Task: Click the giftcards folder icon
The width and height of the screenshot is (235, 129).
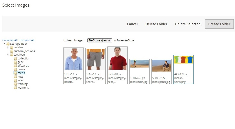Action: click(15, 66)
